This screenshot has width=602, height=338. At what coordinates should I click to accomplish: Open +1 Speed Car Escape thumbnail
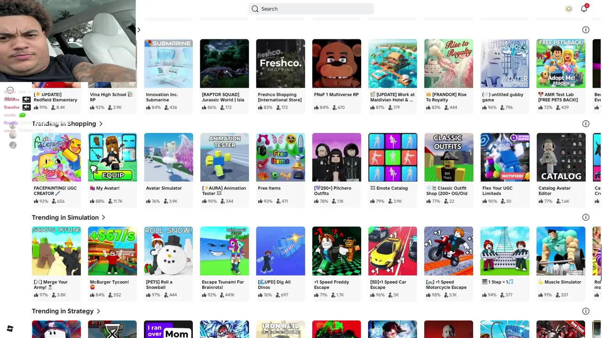[393, 251]
